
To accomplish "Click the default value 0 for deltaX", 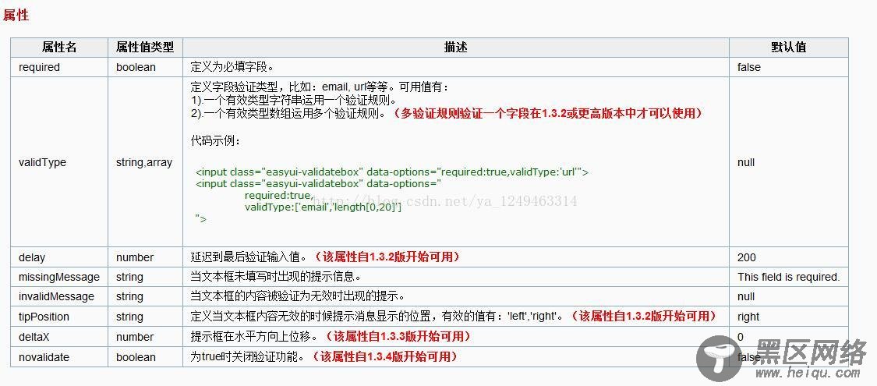I will click(741, 337).
